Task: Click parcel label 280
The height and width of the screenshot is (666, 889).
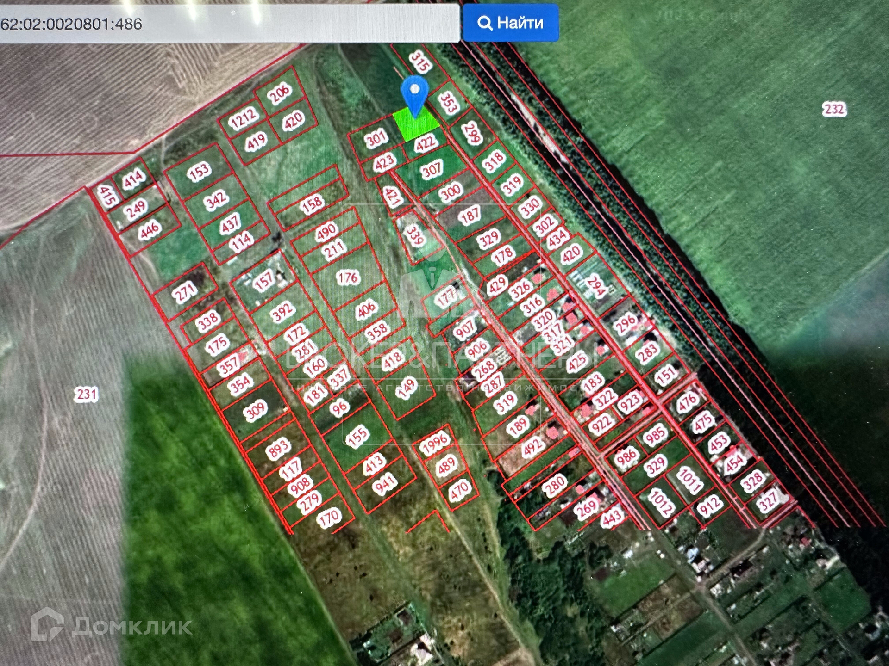Action: (x=555, y=485)
